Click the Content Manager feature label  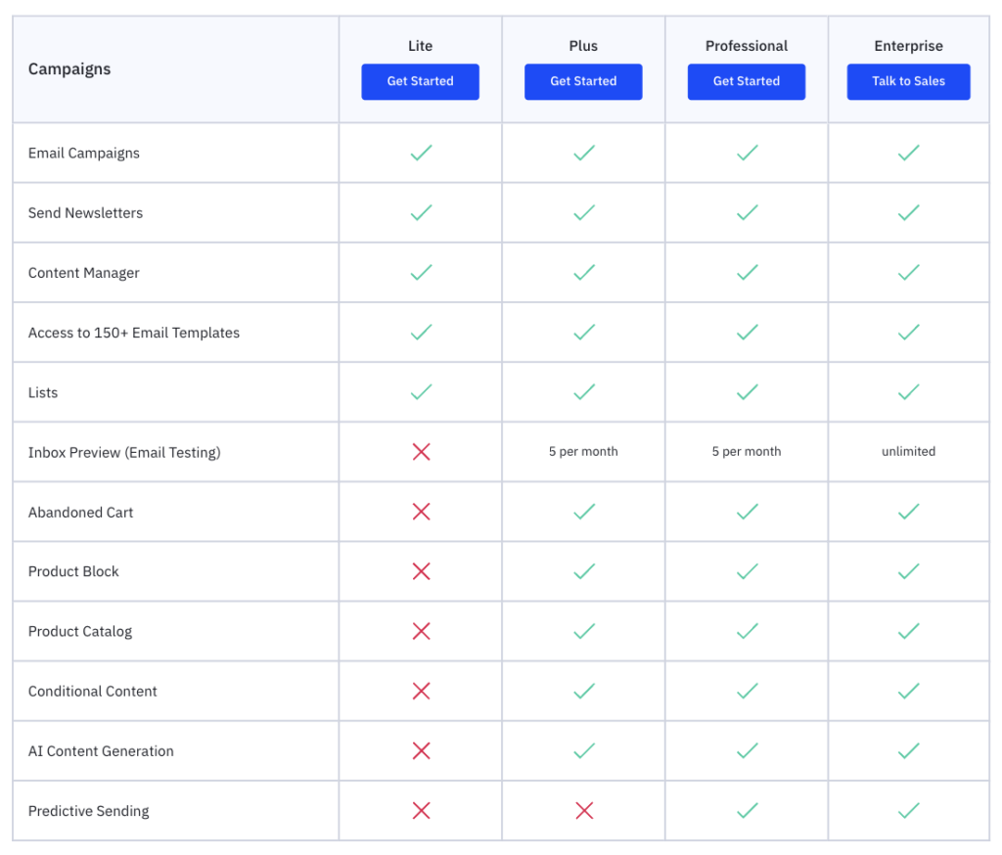pos(84,273)
